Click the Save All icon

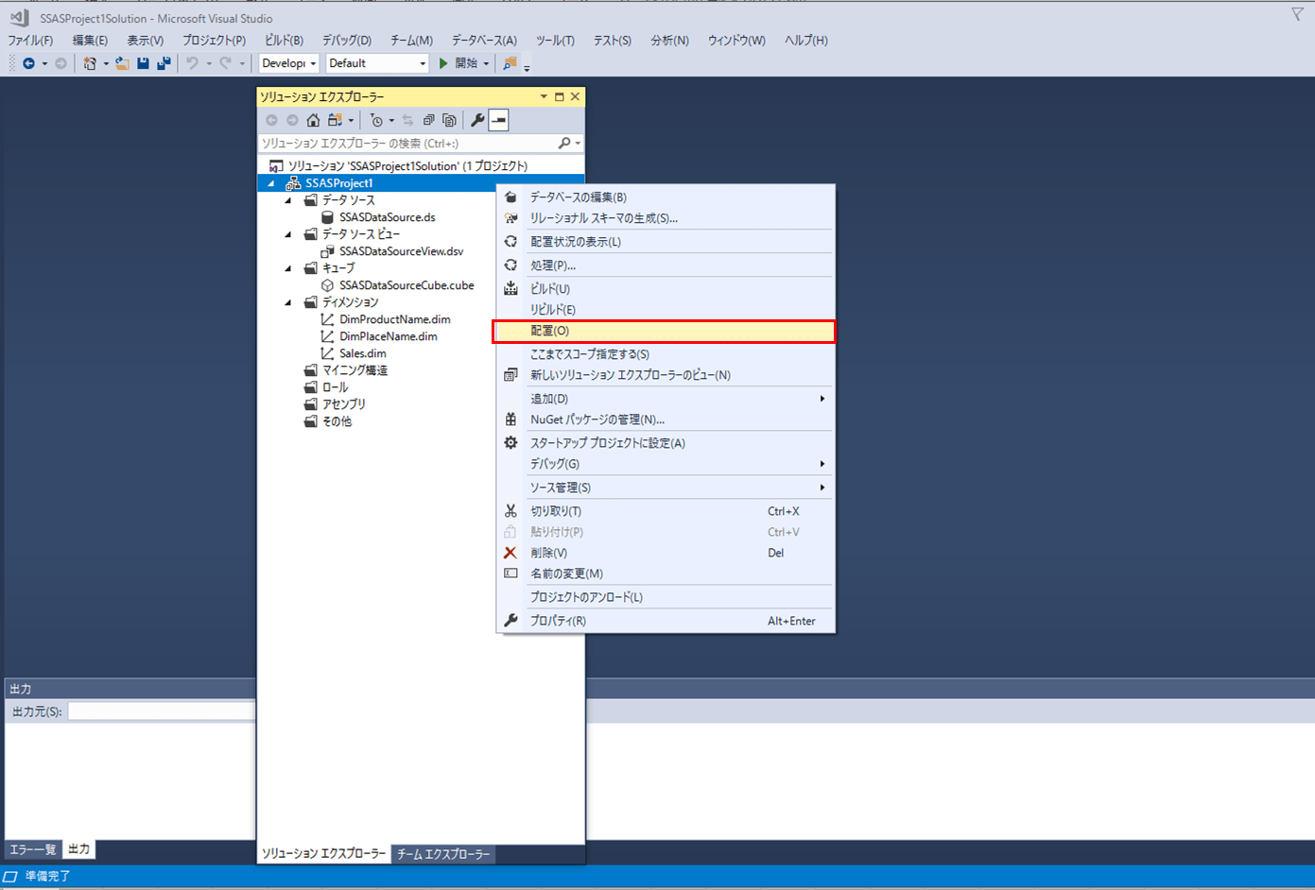pyautogui.click(x=164, y=63)
